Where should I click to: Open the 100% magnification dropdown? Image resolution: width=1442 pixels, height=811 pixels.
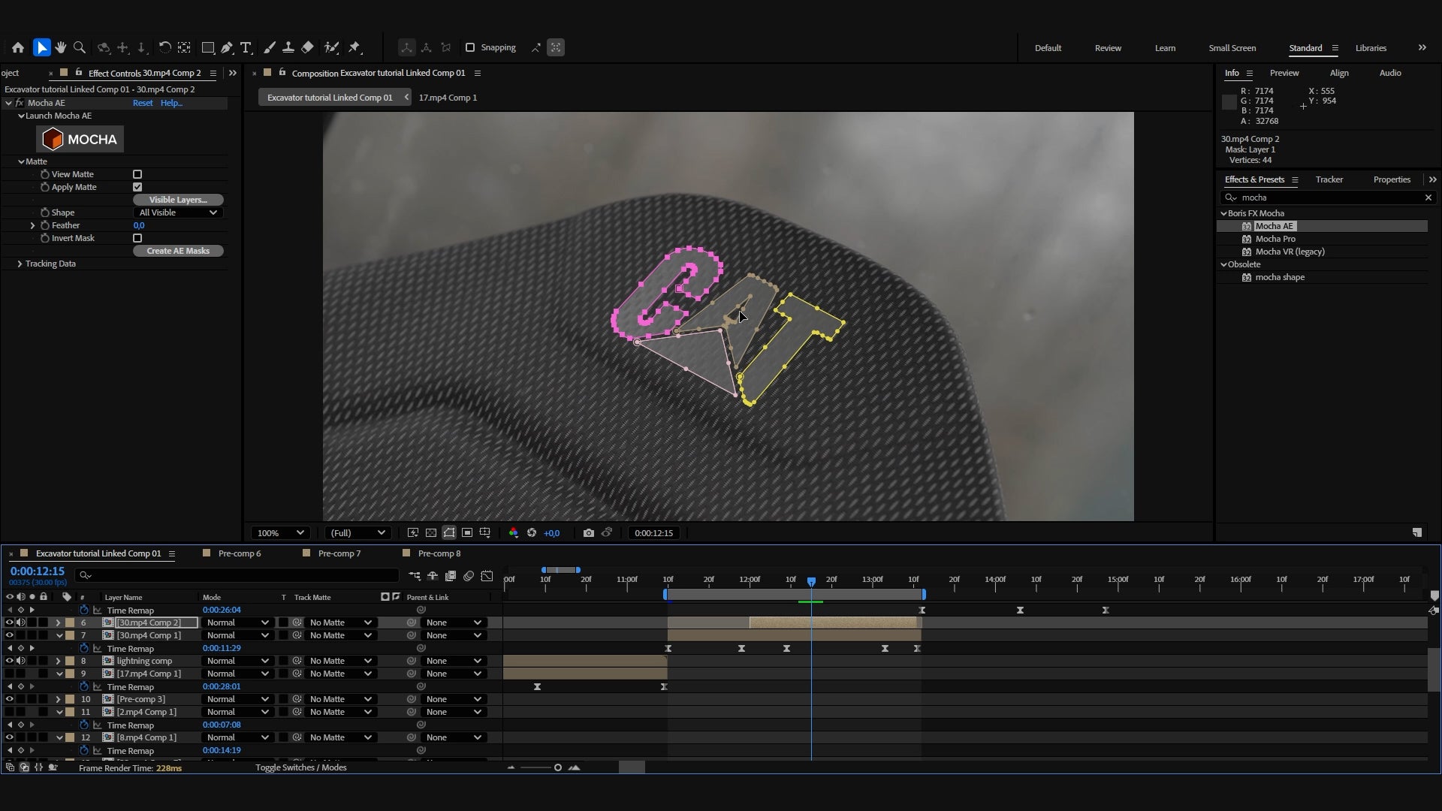pos(280,532)
